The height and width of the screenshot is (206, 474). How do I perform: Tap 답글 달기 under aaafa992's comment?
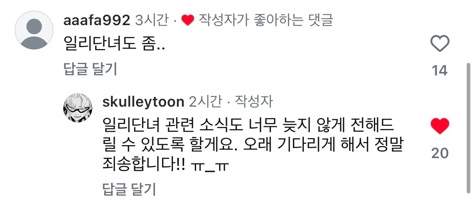[90, 70]
